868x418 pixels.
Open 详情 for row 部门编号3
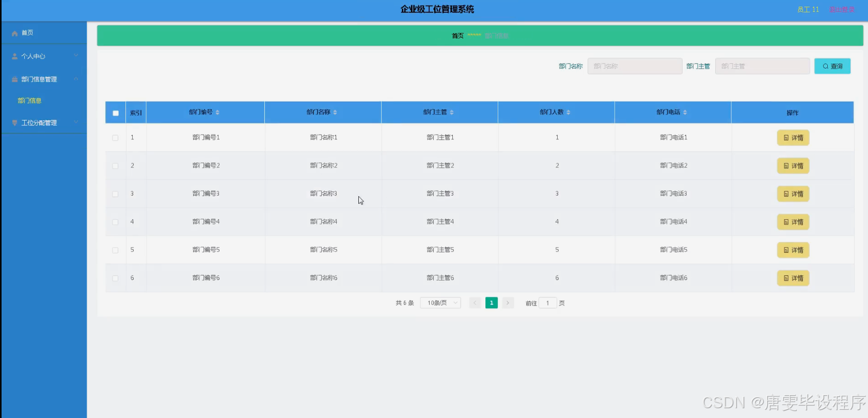tap(793, 194)
